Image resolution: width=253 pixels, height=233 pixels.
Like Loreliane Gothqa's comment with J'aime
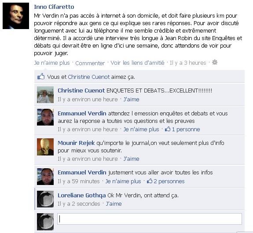point(114,204)
